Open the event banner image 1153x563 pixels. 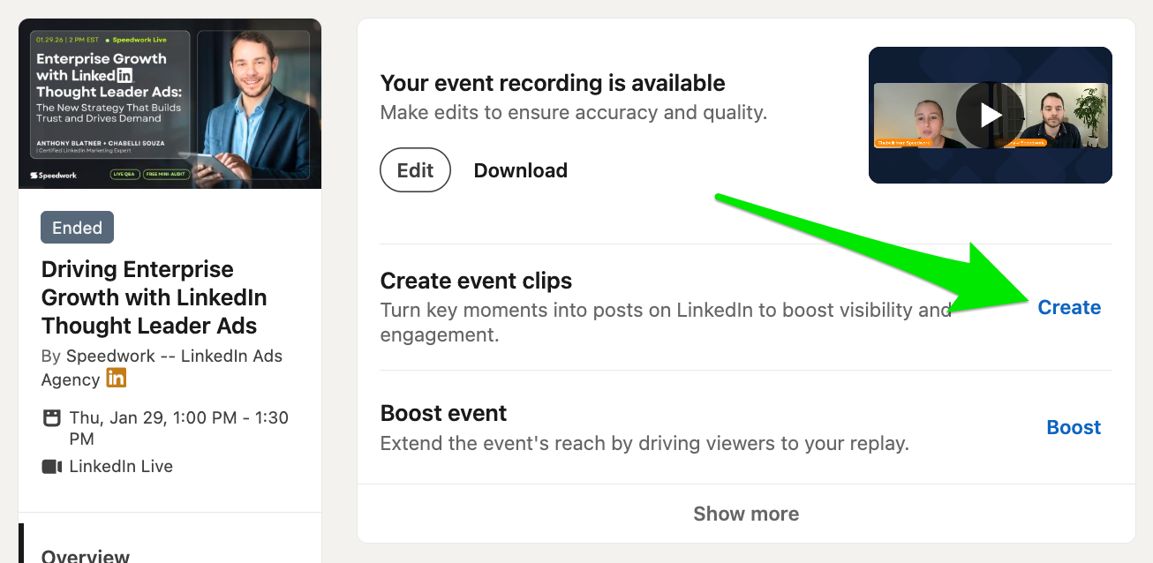(x=170, y=103)
